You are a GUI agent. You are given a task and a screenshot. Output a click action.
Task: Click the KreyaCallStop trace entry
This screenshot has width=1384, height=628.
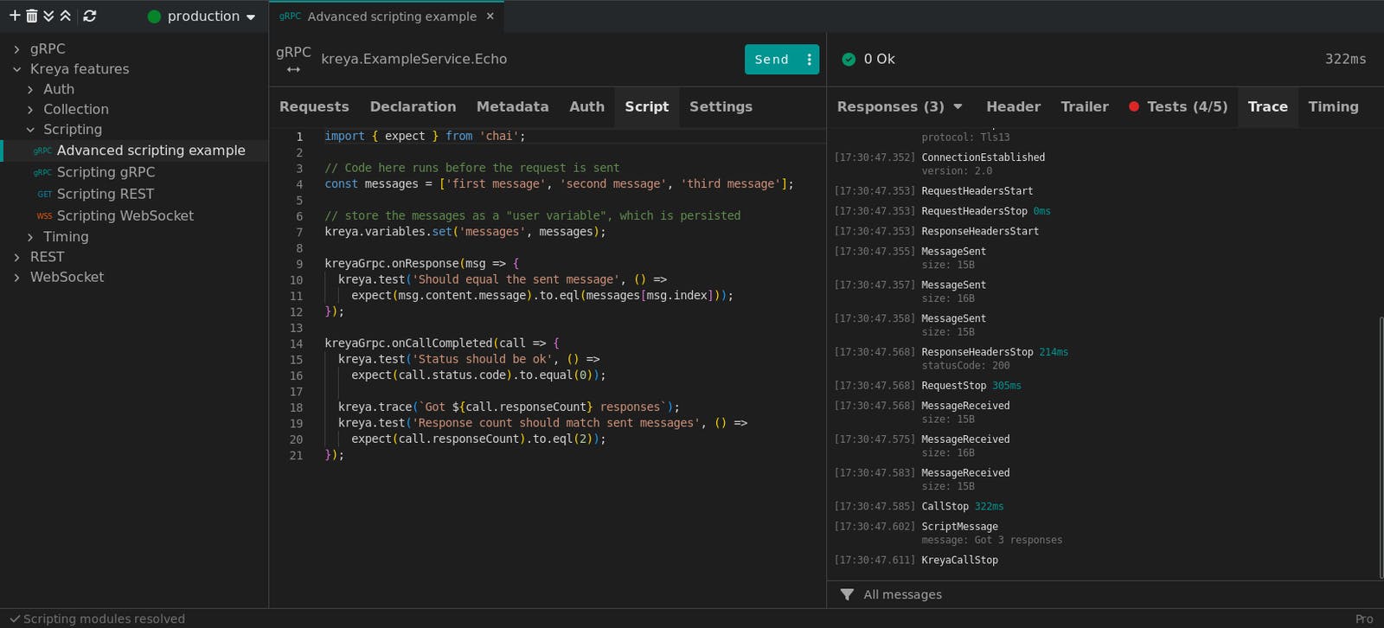959,561
